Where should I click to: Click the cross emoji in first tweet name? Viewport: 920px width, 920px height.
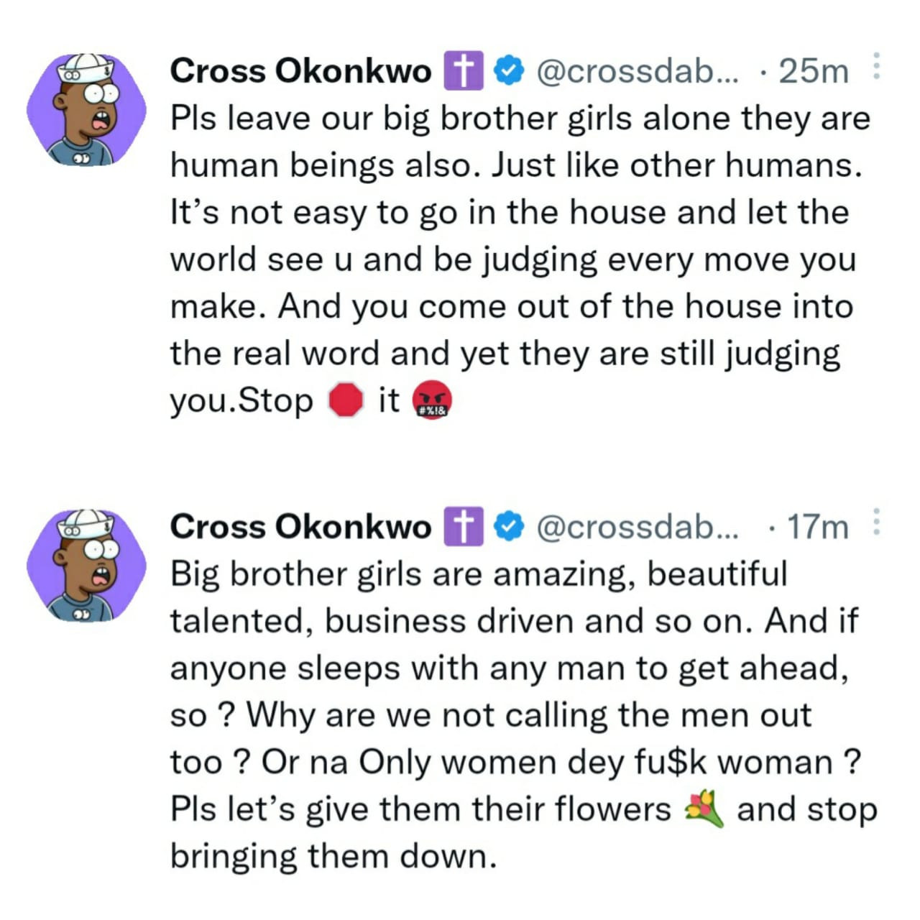coord(464,70)
